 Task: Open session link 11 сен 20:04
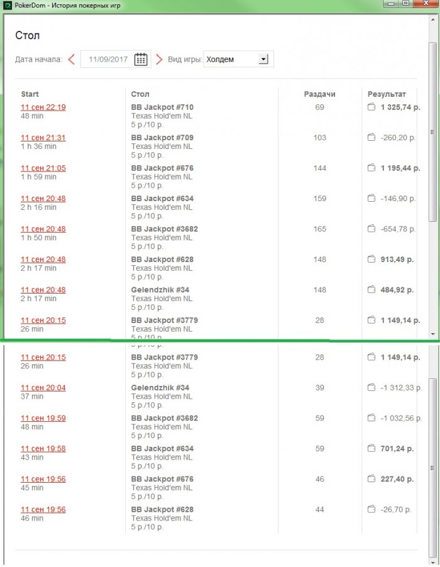click(x=43, y=388)
